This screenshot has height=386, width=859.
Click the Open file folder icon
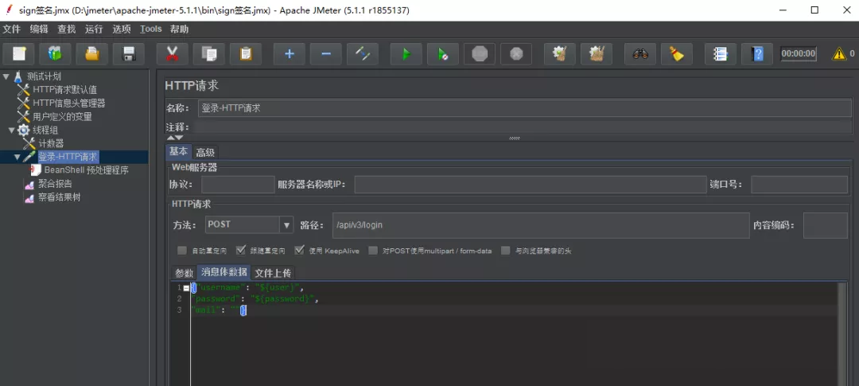point(92,54)
